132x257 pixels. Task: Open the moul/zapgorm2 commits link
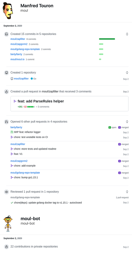point(19,44)
